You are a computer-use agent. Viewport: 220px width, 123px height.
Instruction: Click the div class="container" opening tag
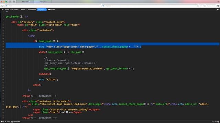coord(38,30)
